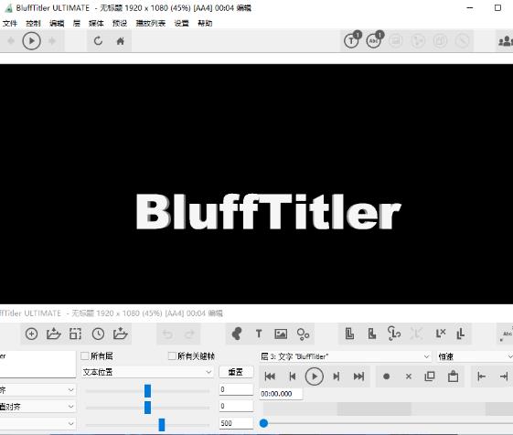Jump to last keyframe with fast-forward button
513x435 pixels.
point(358,377)
